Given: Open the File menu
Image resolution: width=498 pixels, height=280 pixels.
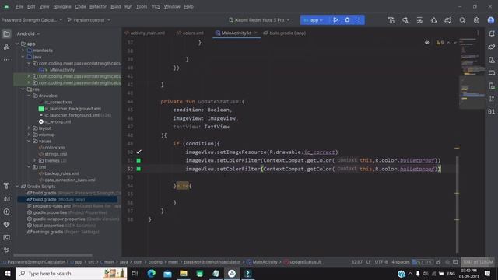Looking at the screenshot, I should (19, 7).
